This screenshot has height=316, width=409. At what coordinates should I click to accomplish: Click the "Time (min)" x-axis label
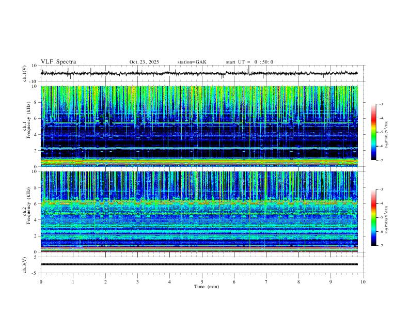(207, 287)
